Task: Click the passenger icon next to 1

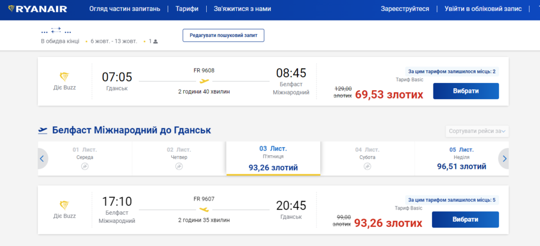Action: [x=156, y=41]
